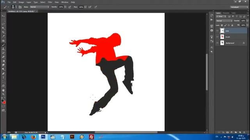Click the Windows Start button
The width and height of the screenshot is (250, 140).
pos(4,137)
